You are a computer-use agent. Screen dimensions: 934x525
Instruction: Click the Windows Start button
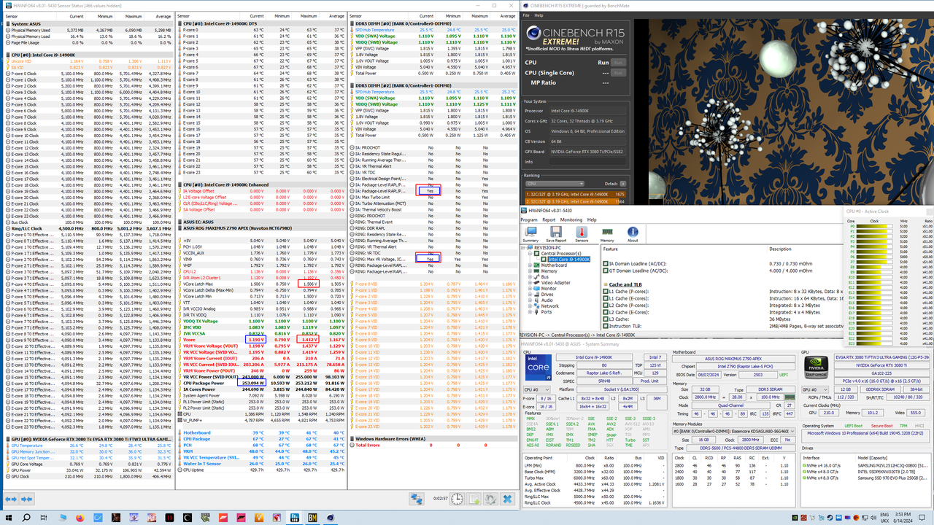pyautogui.click(x=8, y=518)
